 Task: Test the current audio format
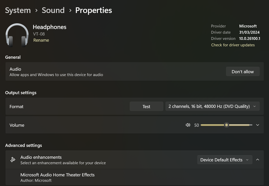point(146,106)
